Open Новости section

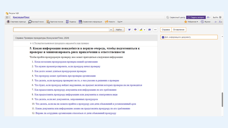pos(110,22)
